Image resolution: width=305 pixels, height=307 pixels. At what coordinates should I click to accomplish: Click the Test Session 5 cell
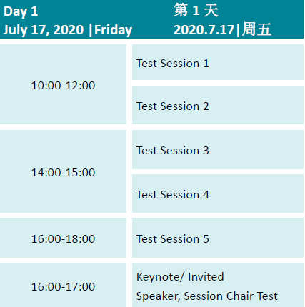pos(218,238)
